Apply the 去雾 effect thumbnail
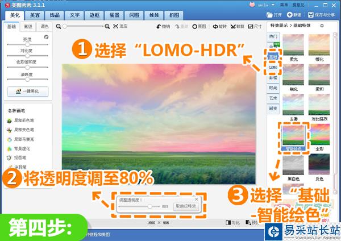341x241 pixels. coord(293,105)
